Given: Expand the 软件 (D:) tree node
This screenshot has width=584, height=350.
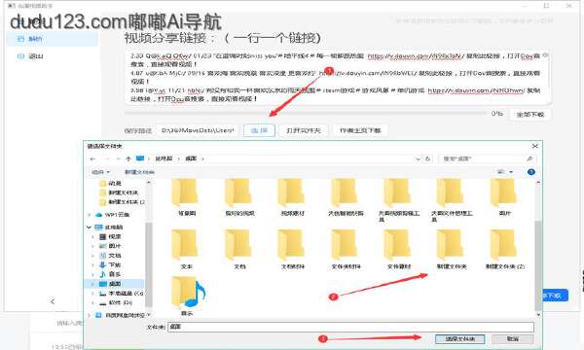Looking at the screenshot, I should click(x=93, y=302).
